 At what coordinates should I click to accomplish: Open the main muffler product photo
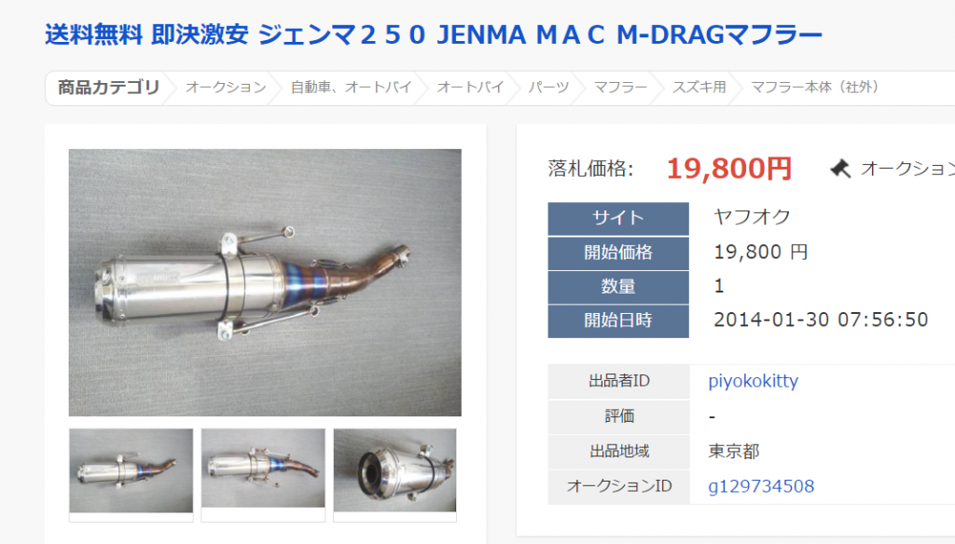click(265, 282)
